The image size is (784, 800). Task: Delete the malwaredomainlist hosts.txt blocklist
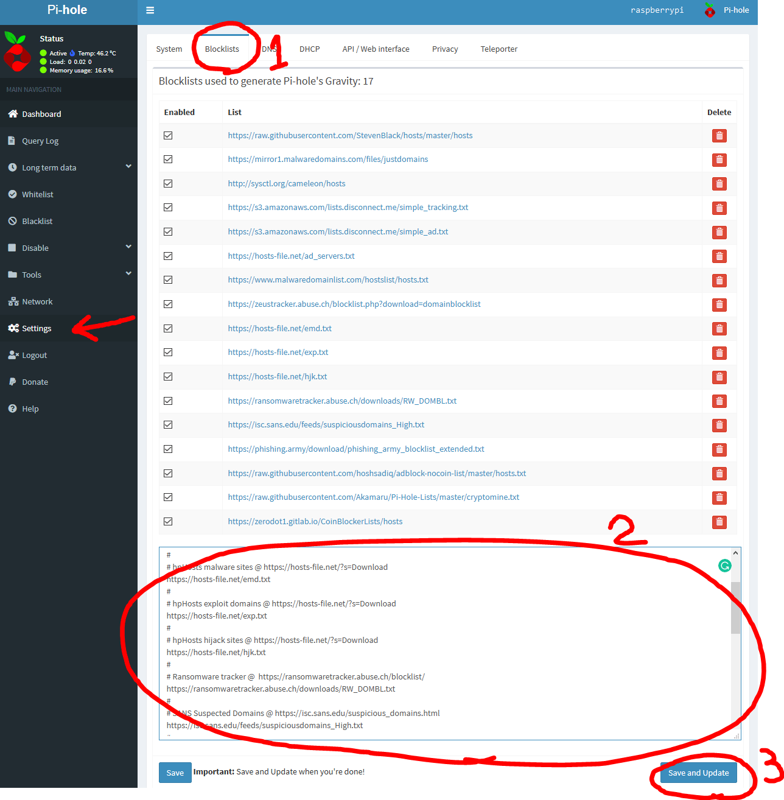(719, 281)
